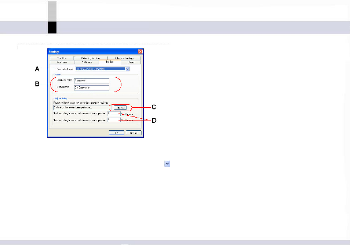Screen dimensions: 350x245
Task: Open the Device to be set dropdown
Action: point(102,69)
